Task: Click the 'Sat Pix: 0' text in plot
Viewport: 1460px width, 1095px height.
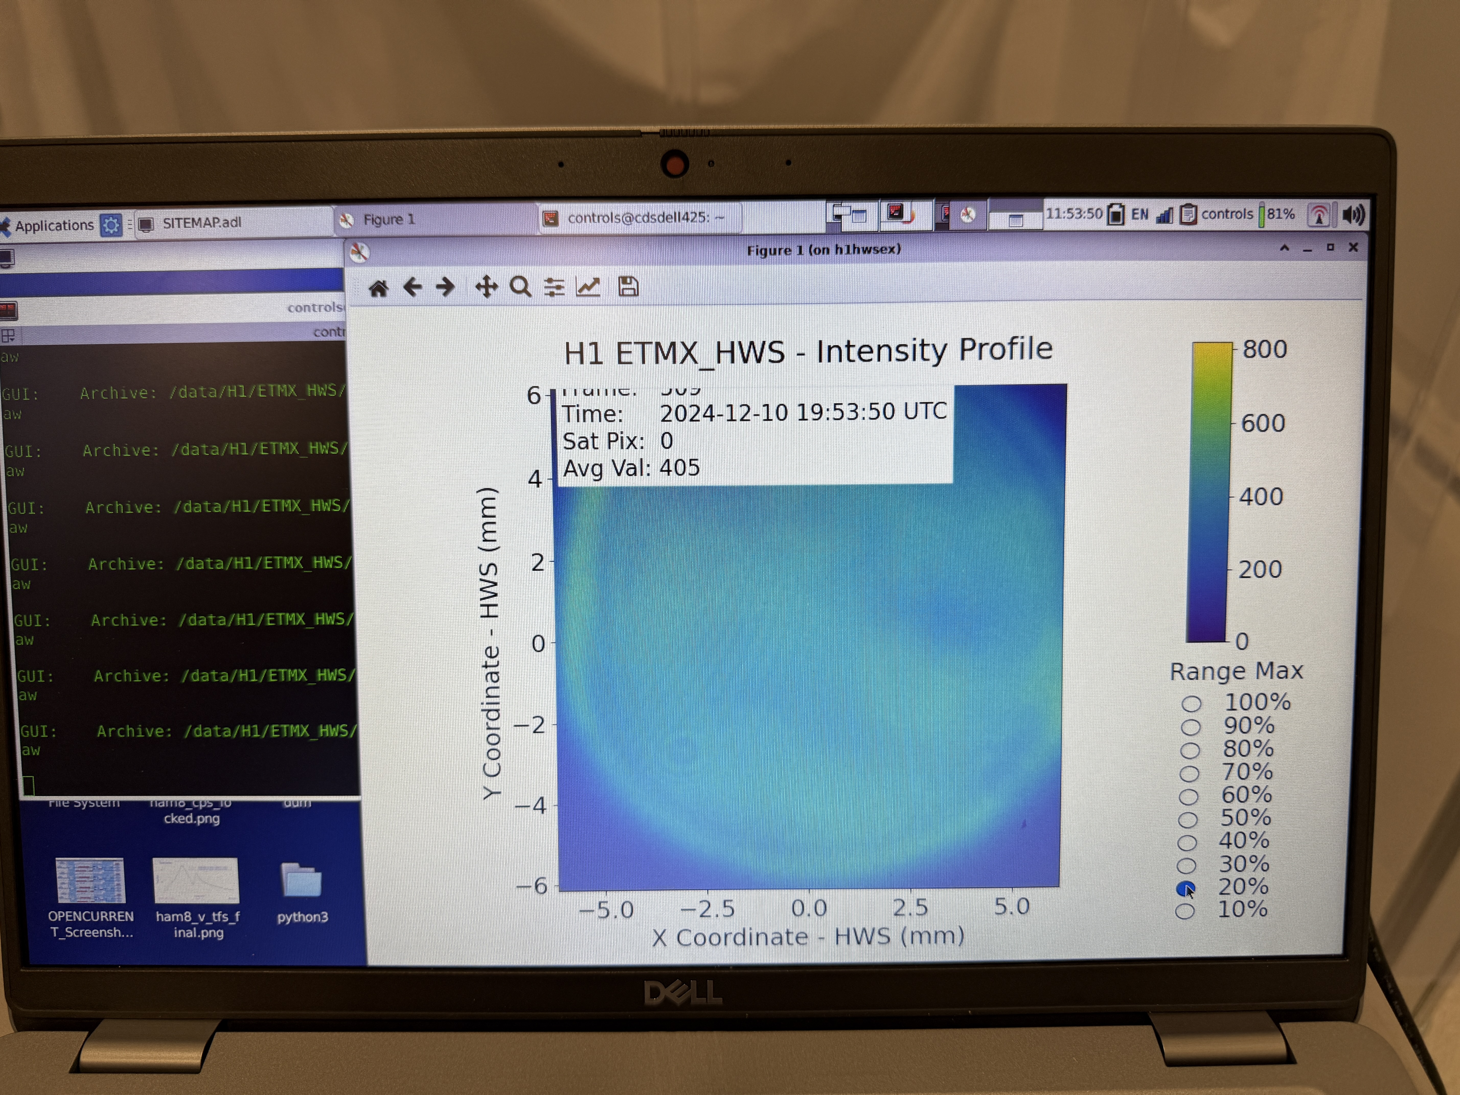Action: (x=618, y=441)
